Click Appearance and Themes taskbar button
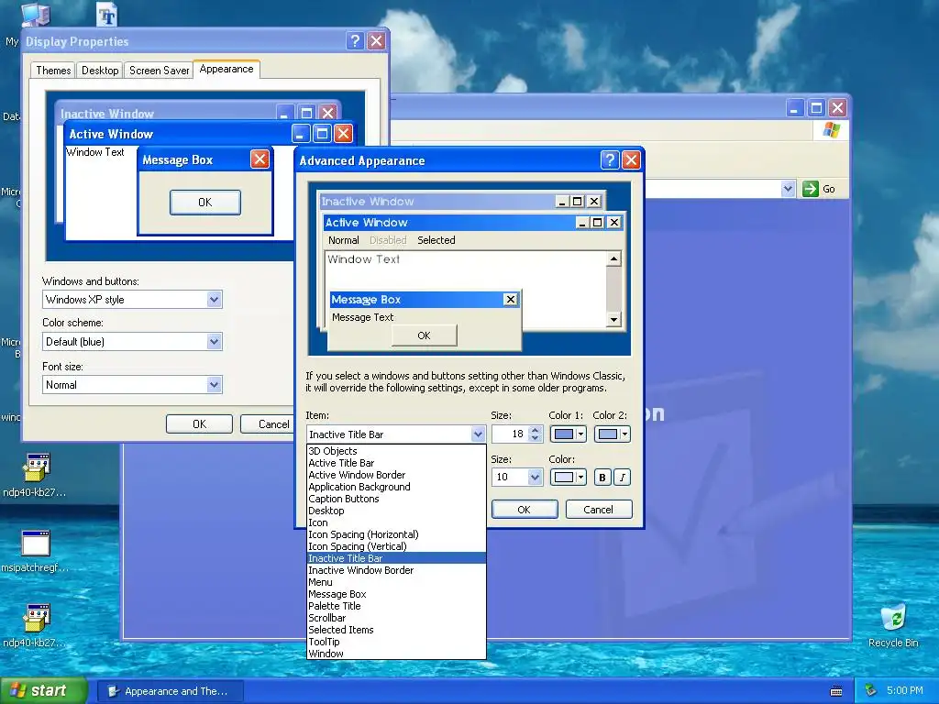The image size is (939, 704). (x=170, y=691)
